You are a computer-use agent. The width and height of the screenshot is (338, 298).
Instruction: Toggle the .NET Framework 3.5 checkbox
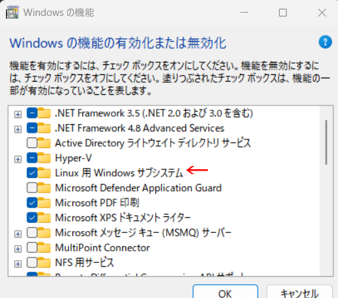click(x=32, y=113)
